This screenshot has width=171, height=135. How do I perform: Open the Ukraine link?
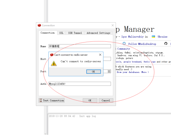pyautogui.click(x=162, y=37)
